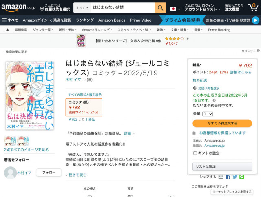The width and height of the screenshot is (261, 197).
Task: Click 木村 イマ author link under title
Action: 73,80
